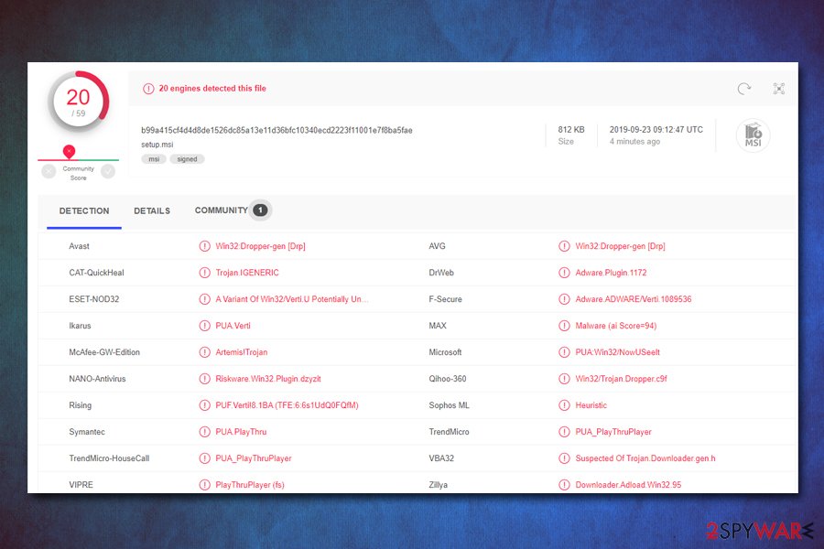Click warning icon for TrendMicro-HouseCall detection
This screenshot has height=549, width=824.
(x=204, y=458)
